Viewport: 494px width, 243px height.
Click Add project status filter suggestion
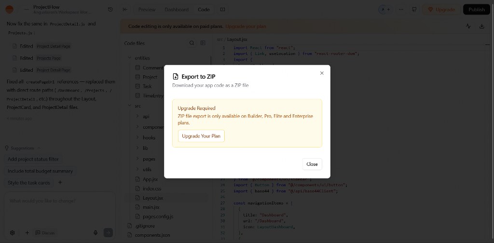click(33, 159)
